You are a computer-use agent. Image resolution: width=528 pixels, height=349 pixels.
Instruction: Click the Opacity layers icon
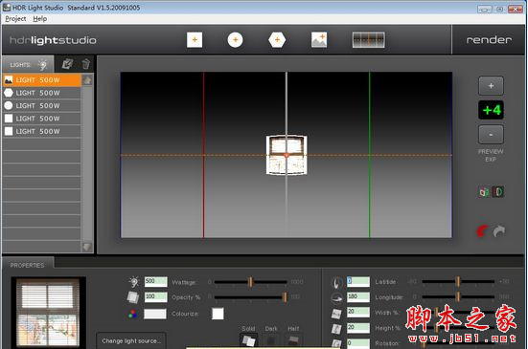[x=133, y=297]
